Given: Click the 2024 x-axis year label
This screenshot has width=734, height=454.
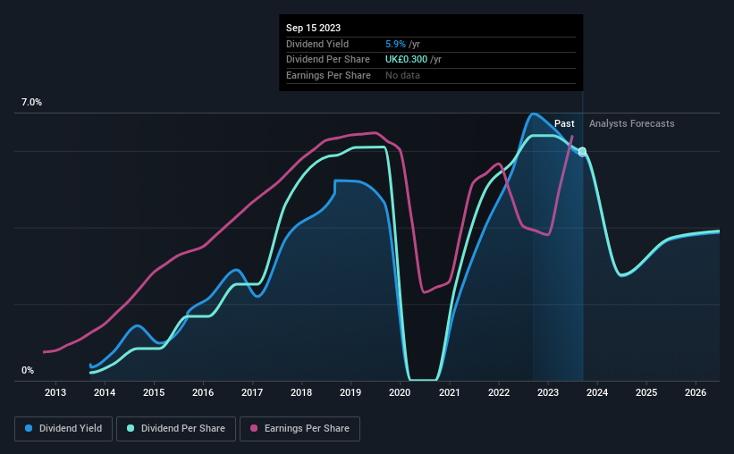Looking at the screenshot, I should click(597, 392).
